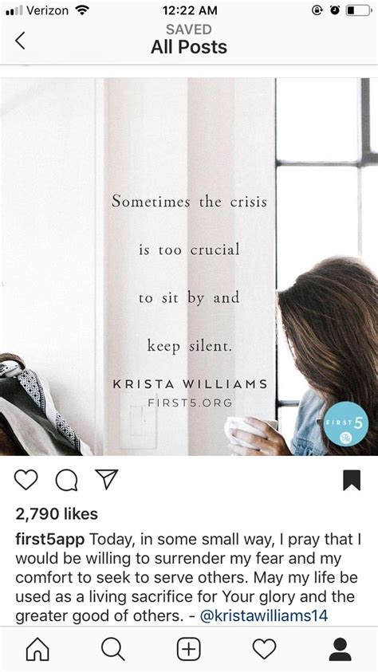The height and width of the screenshot is (672, 378).
Task: Tap the Wi-Fi status icon
Action: click(81, 10)
